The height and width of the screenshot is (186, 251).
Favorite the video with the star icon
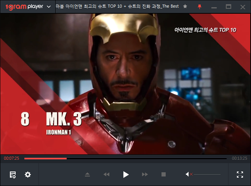click(x=185, y=6)
